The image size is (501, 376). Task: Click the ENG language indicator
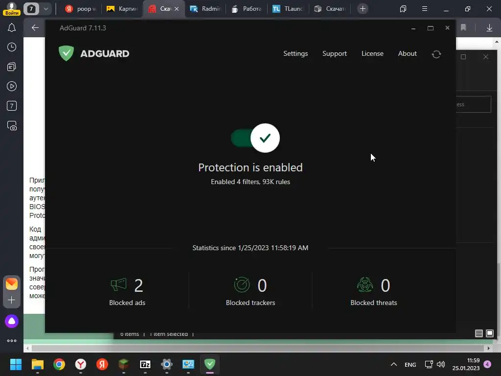click(x=410, y=364)
